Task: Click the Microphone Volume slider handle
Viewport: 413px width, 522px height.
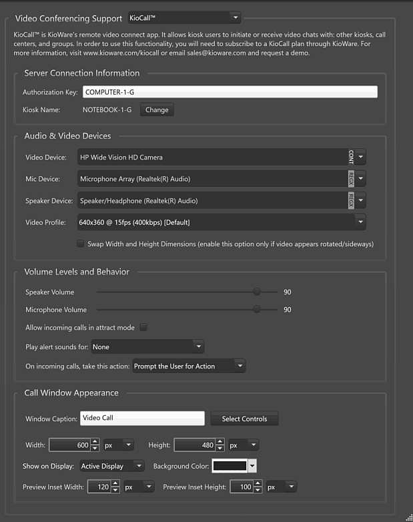Action: [x=256, y=310]
